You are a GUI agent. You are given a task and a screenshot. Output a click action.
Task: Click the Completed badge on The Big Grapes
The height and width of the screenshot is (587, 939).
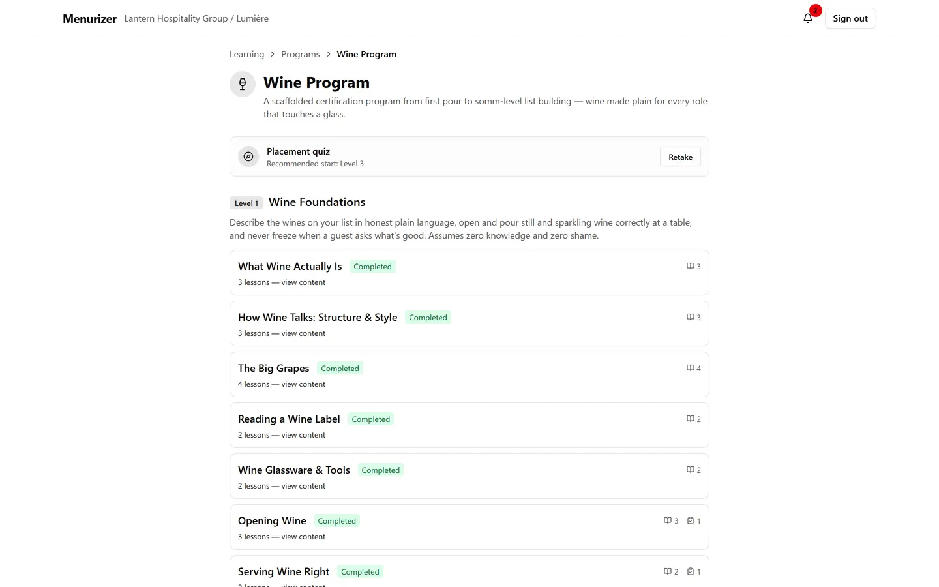click(x=340, y=368)
